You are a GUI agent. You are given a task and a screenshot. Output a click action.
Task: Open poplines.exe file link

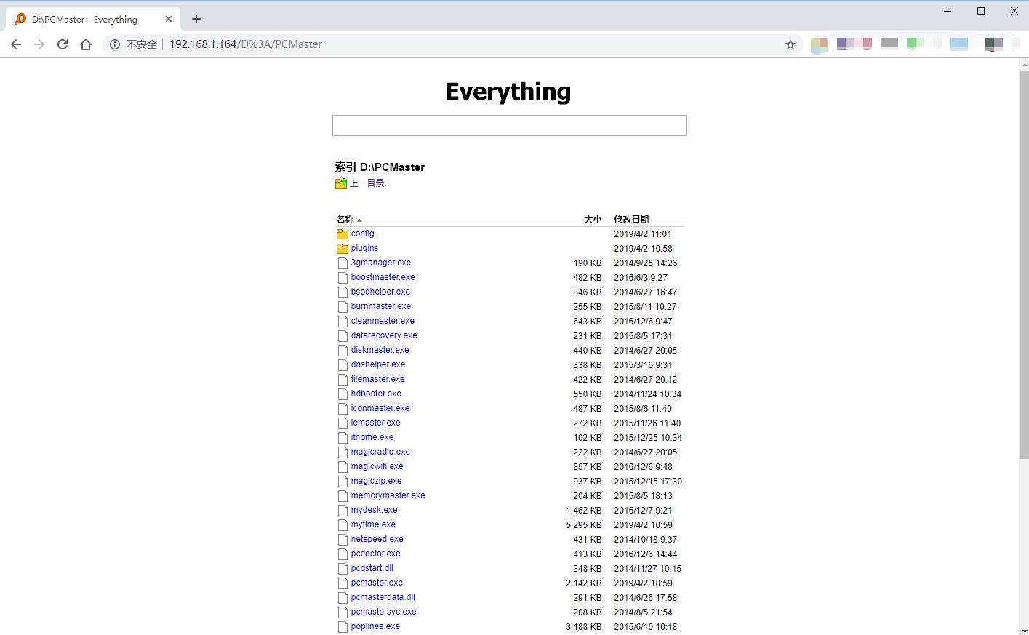tap(375, 626)
